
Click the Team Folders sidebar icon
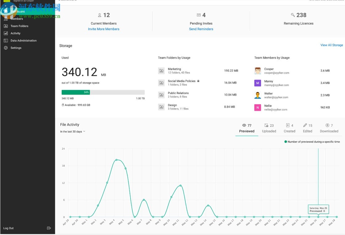pos(6,26)
